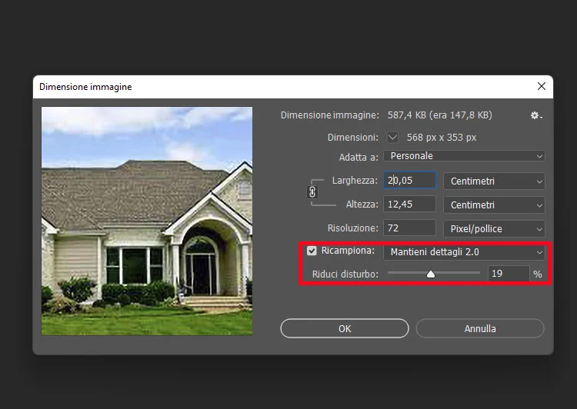Open the Larghezza Centimetri unit dropdown

493,181
